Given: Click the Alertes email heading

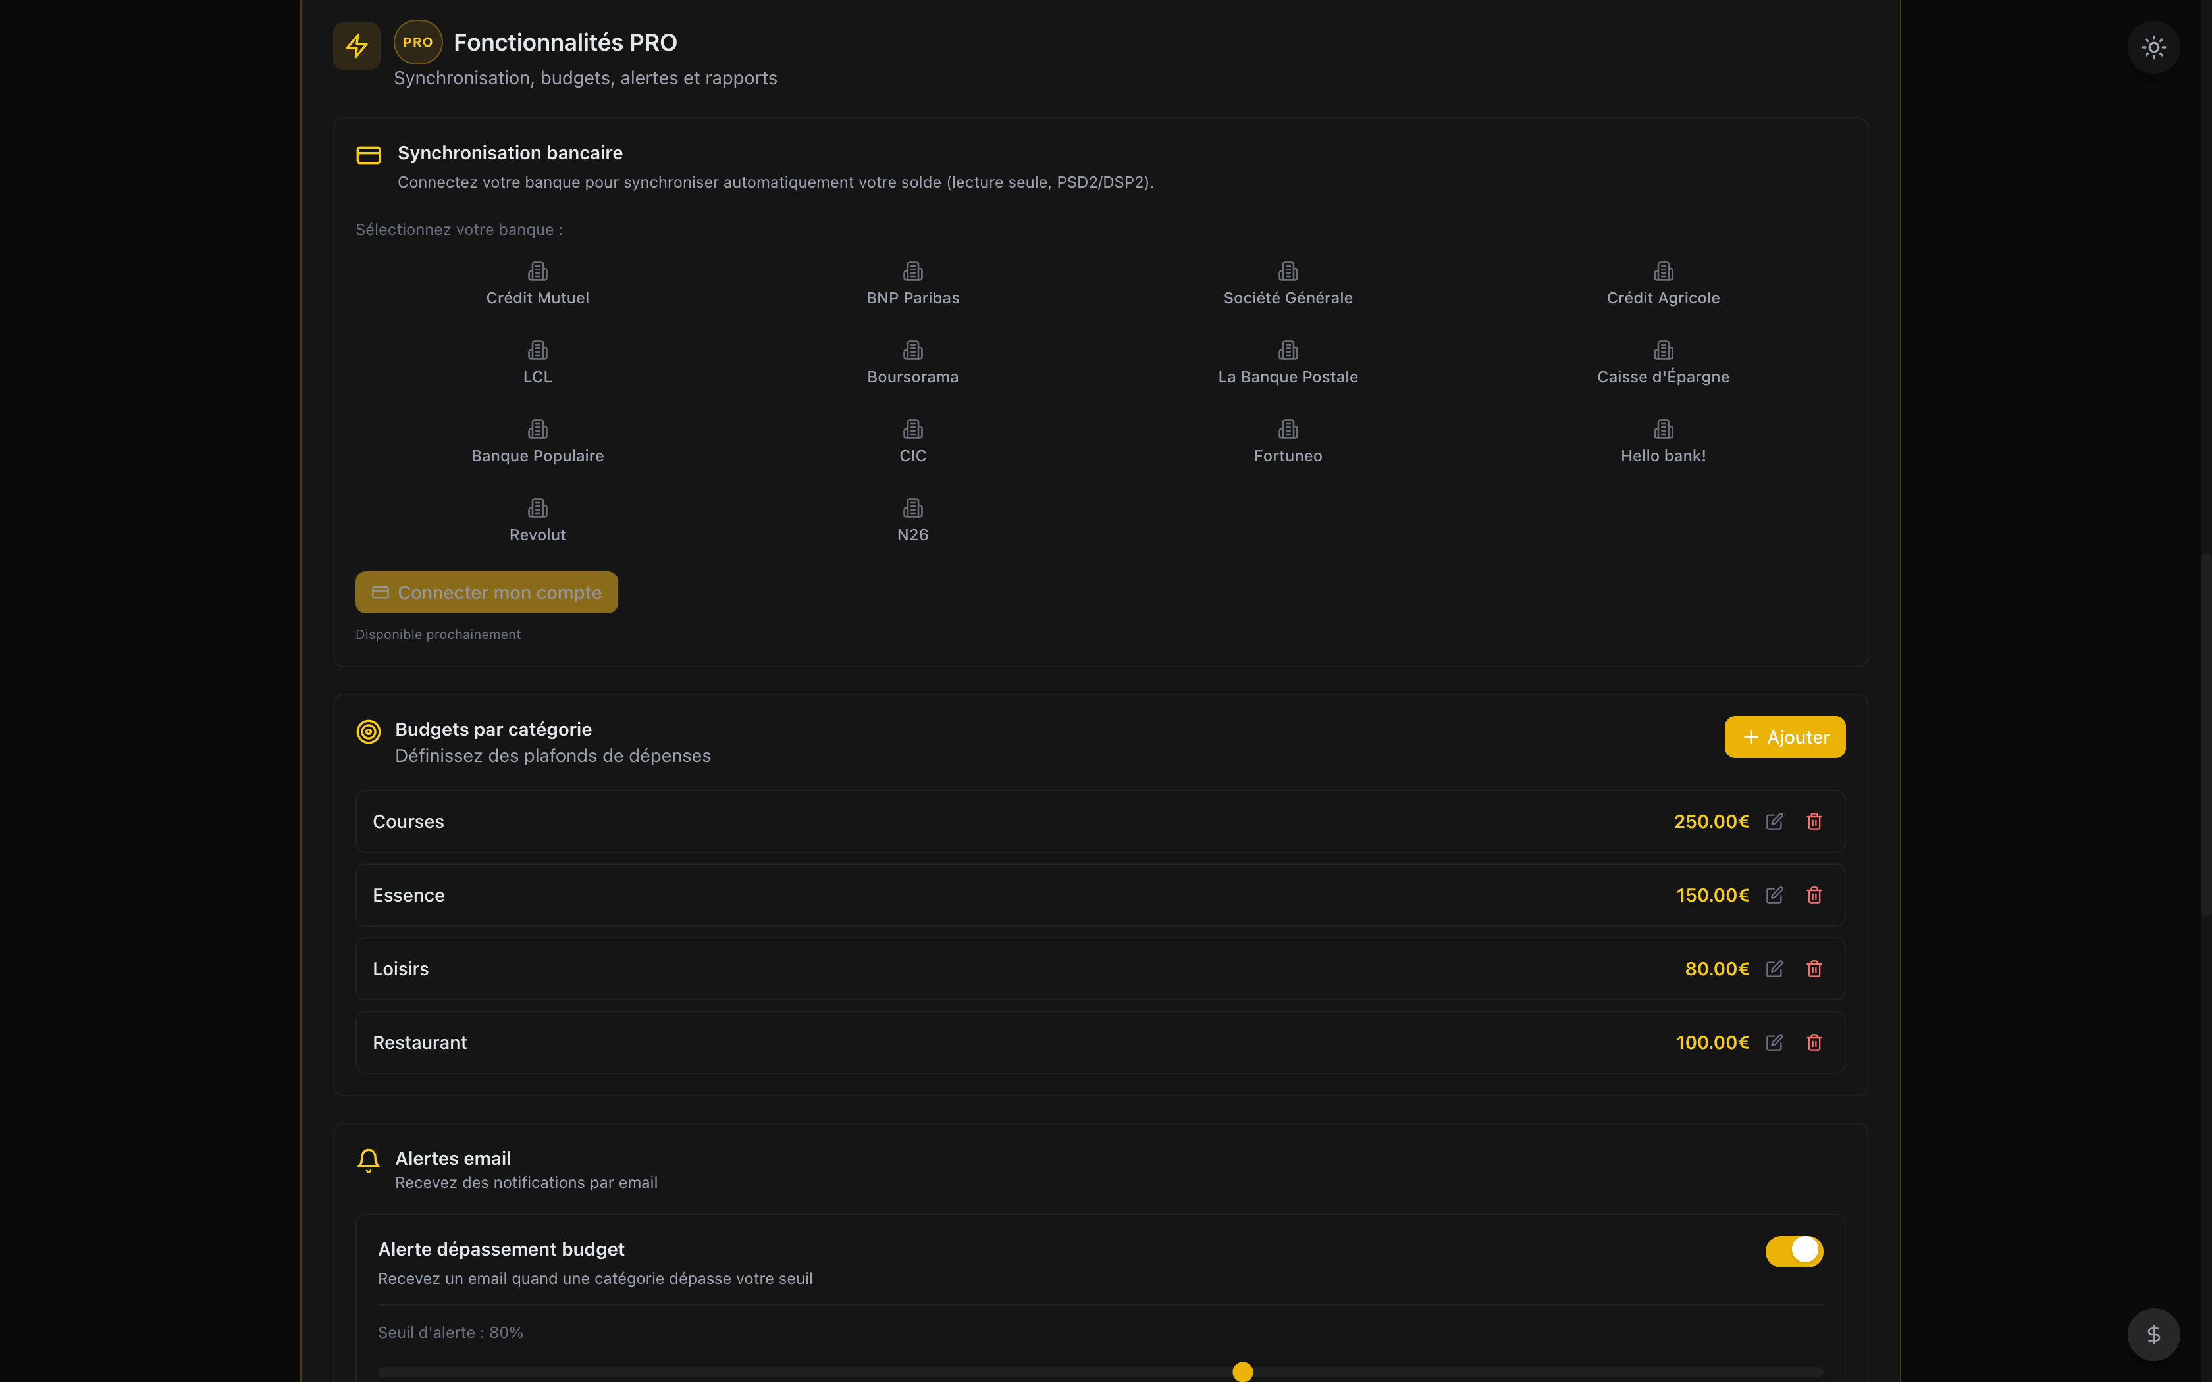Looking at the screenshot, I should pyautogui.click(x=452, y=1158).
